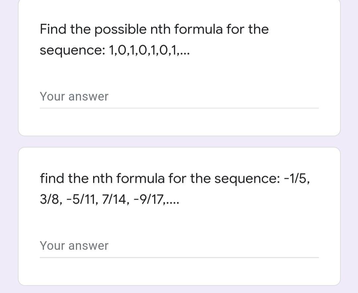Click the word 'find' starting the second question
The height and width of the screenshot is (293, 358).
(x=49, y=178)
